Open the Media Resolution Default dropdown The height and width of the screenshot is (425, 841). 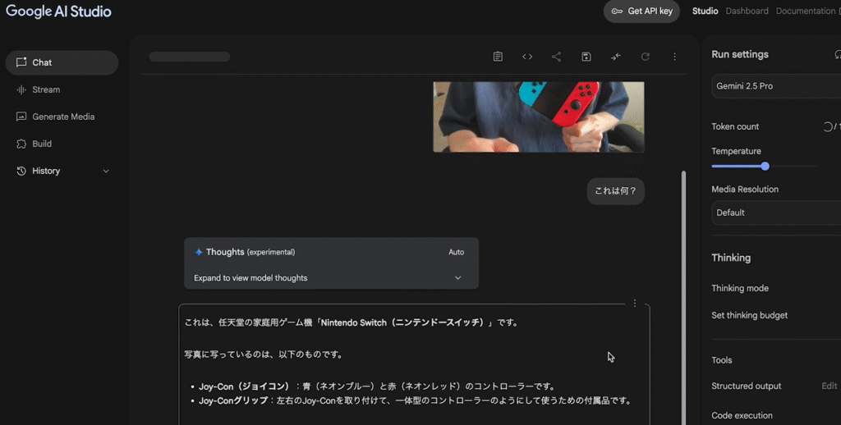[776, 212]
